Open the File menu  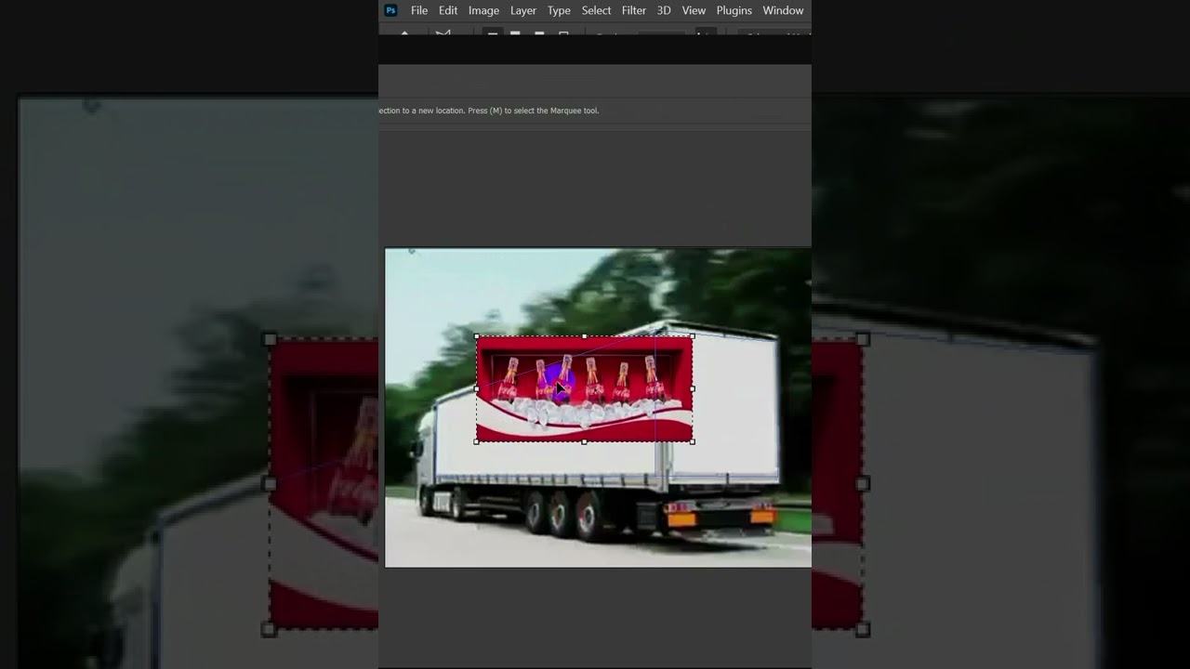(419, 10)
